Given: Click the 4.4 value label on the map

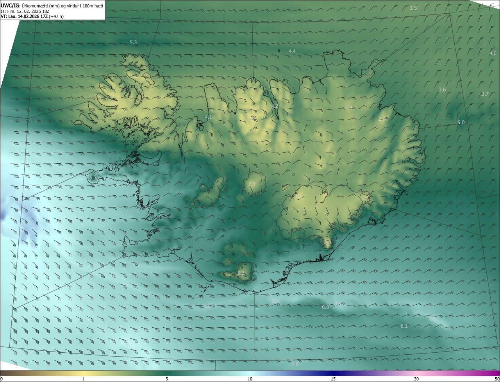Looking at the screenshot, I should click(292, 52).
